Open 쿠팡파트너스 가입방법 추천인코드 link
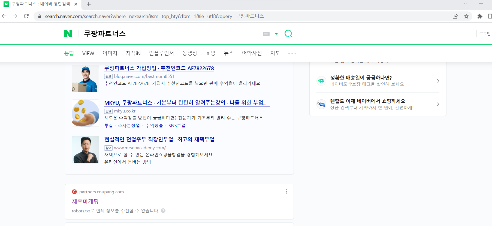The height and width of the screenshot is (226, 492). (159, 68)
